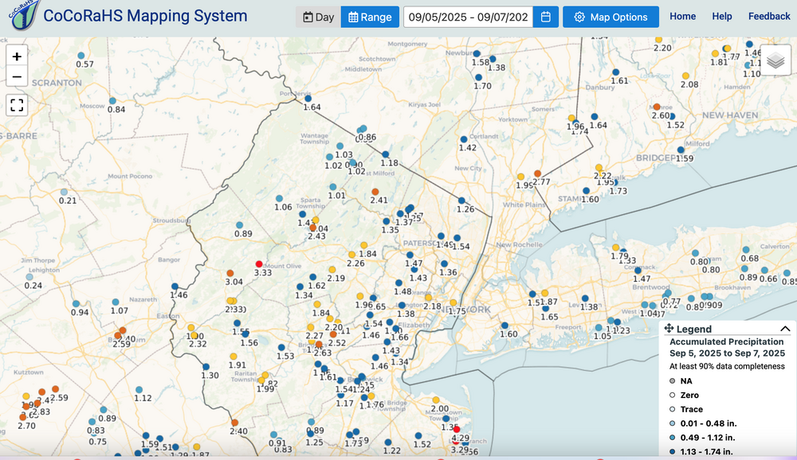Image resolution: width=797 pixels, height=460 pixels.
Task: Select the 1.30 station marker
Action: pyautogui.click(x=206, y=367)
